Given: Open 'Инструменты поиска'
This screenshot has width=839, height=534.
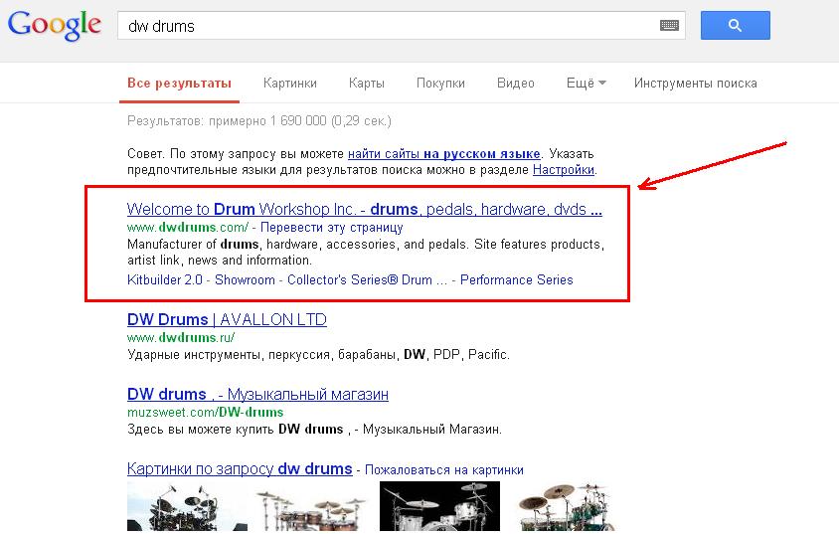Looking at the screenshot, I should [x=695, y=83].
